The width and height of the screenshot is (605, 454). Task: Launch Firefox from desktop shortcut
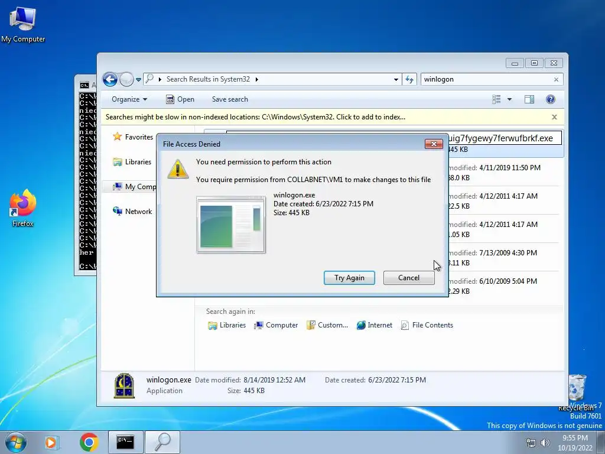pos(23,207)
